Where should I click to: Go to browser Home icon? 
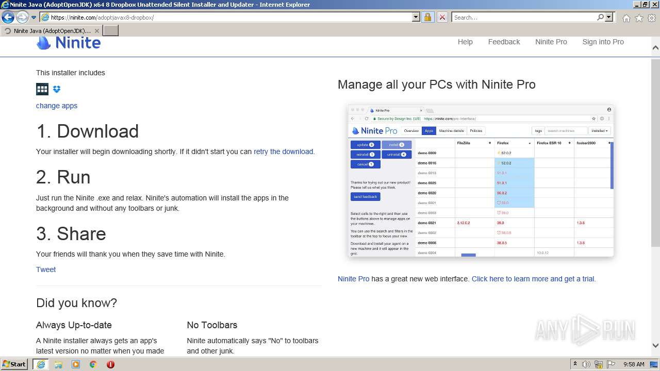pyautogui.click(x=626, y=18)
